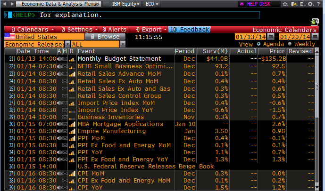Click the envelope icon for Business Inventories

click(x=65, y=117)
